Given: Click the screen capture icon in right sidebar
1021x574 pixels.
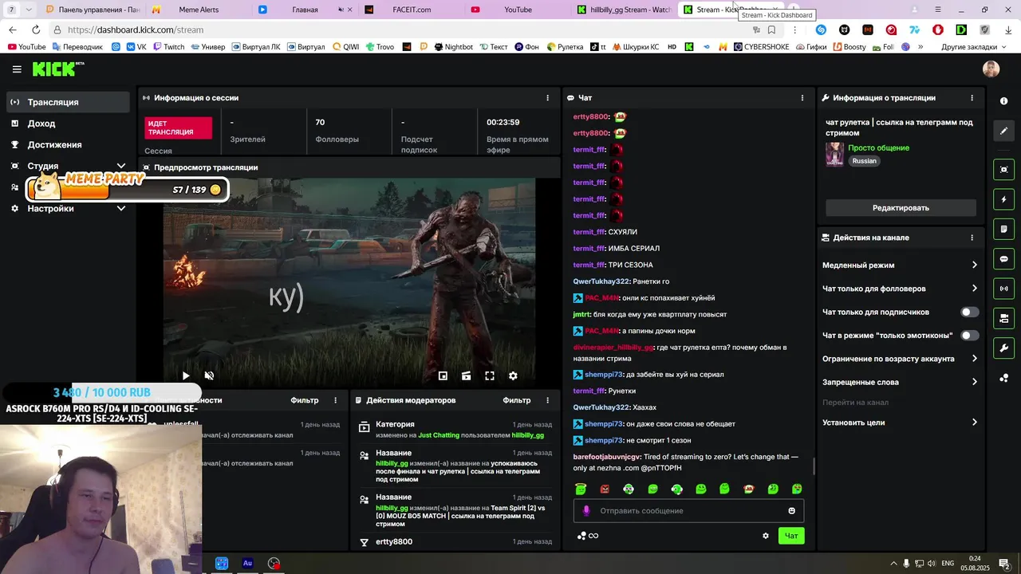Looking at the screenshot, I should coord(1004,169).
